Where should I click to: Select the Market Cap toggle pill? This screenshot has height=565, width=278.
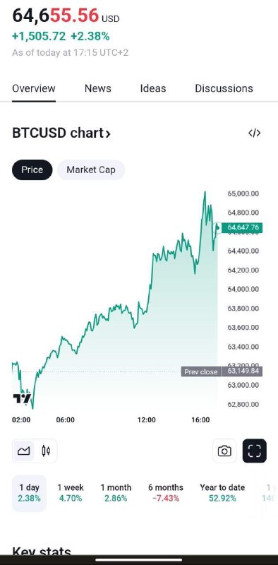(x=91, y=169)
